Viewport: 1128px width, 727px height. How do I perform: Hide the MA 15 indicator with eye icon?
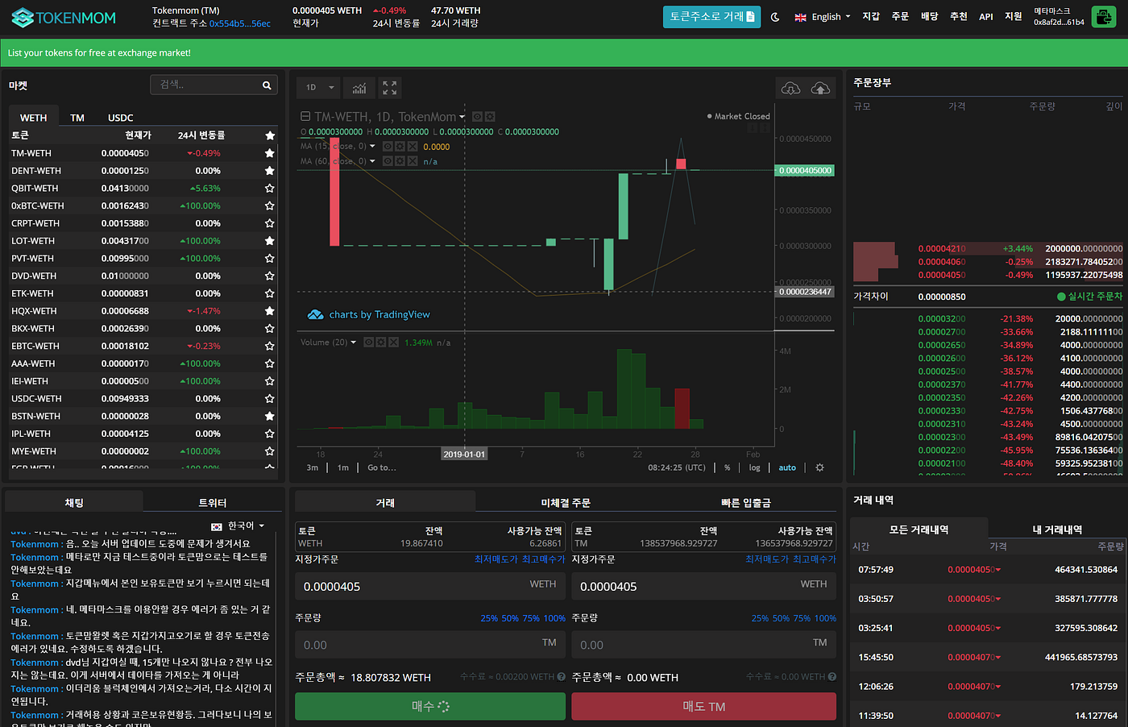[387, 147]
